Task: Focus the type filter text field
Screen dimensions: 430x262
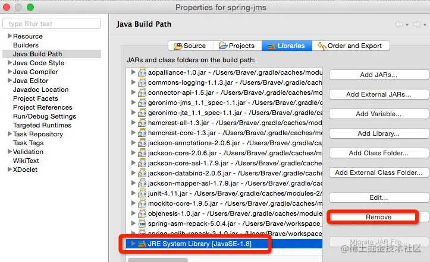Action: (52, 24)
